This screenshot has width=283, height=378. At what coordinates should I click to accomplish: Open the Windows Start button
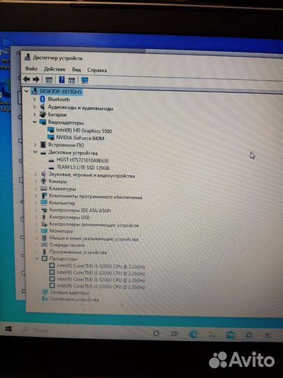pyautogui.click(x=8, y=329)
